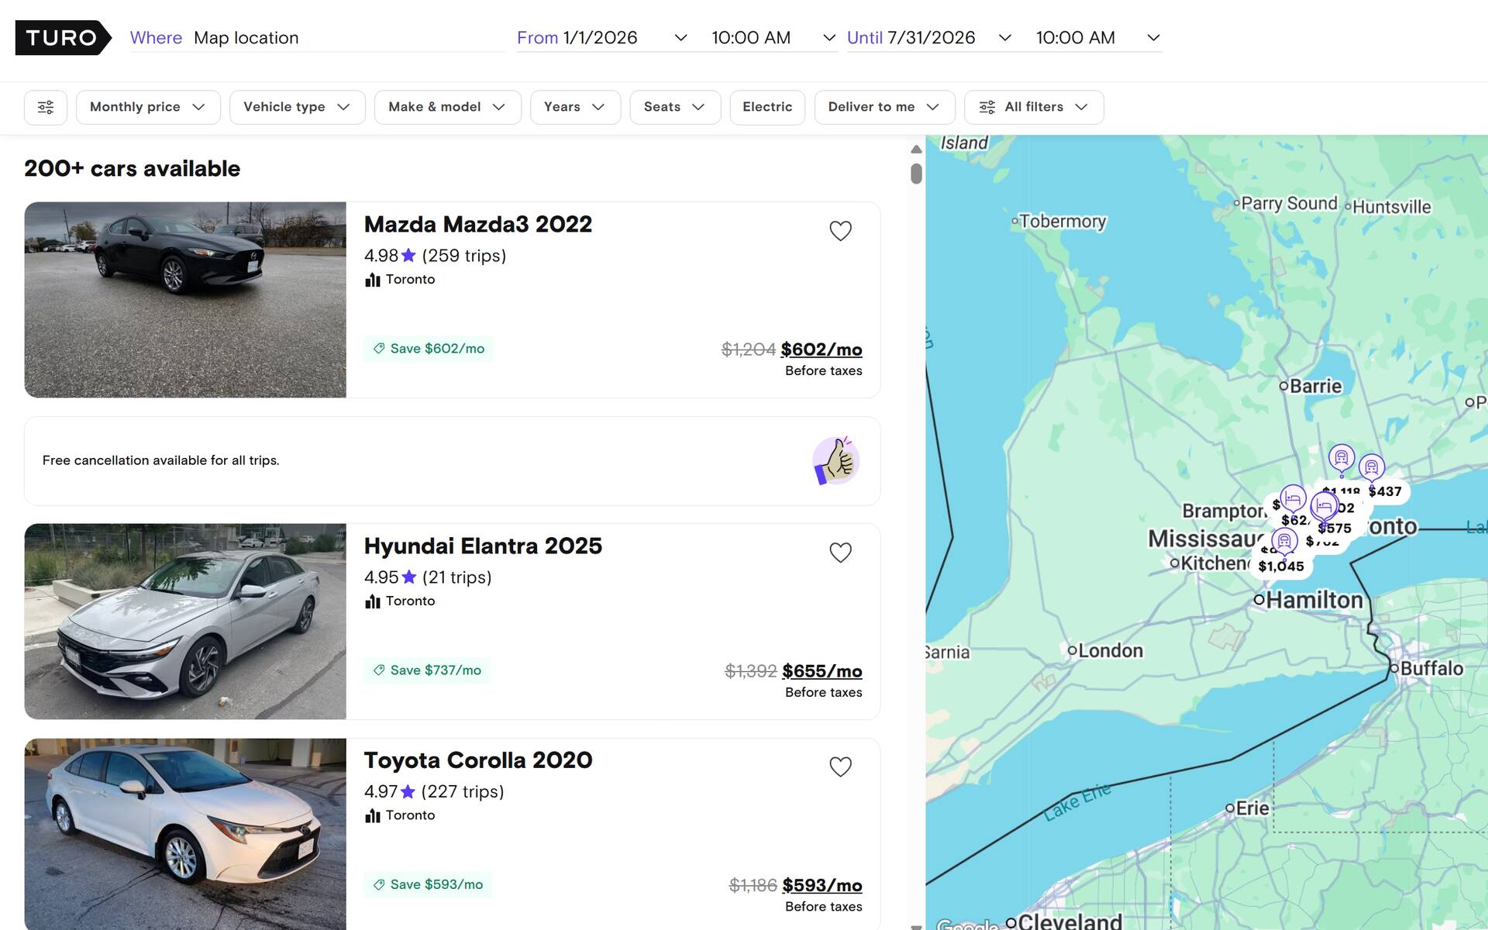Click the Turo logo
Viewport: 1488px width, 930px height.
[62, 37]
